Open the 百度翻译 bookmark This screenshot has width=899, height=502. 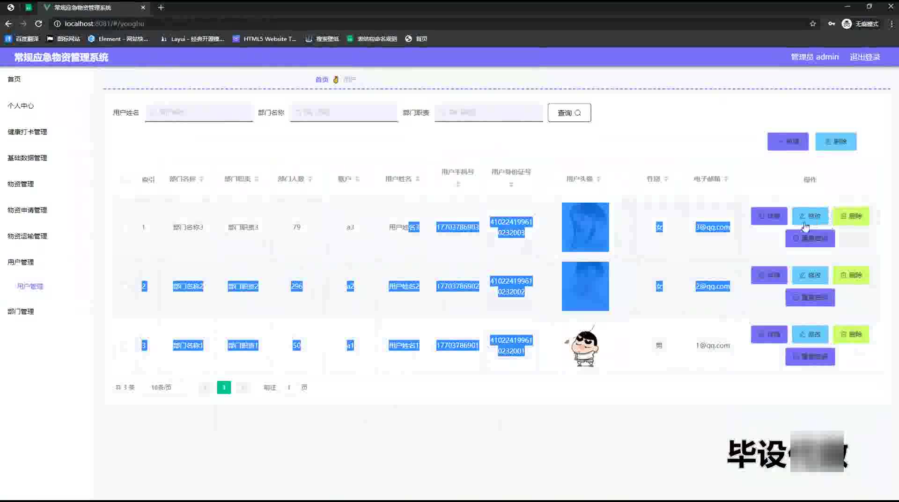[x=22, y=39]
